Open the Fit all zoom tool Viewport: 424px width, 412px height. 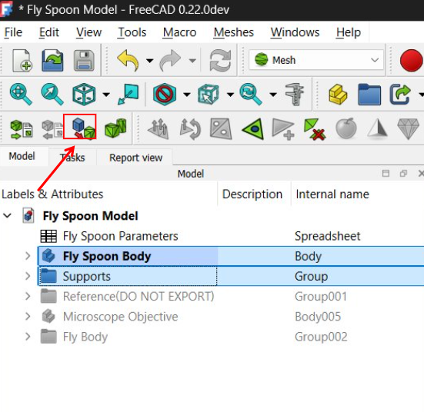click(21, 94)
